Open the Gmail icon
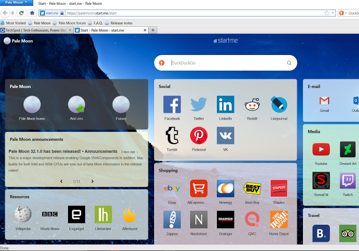The image size is (359, 251). pos(325,100)
